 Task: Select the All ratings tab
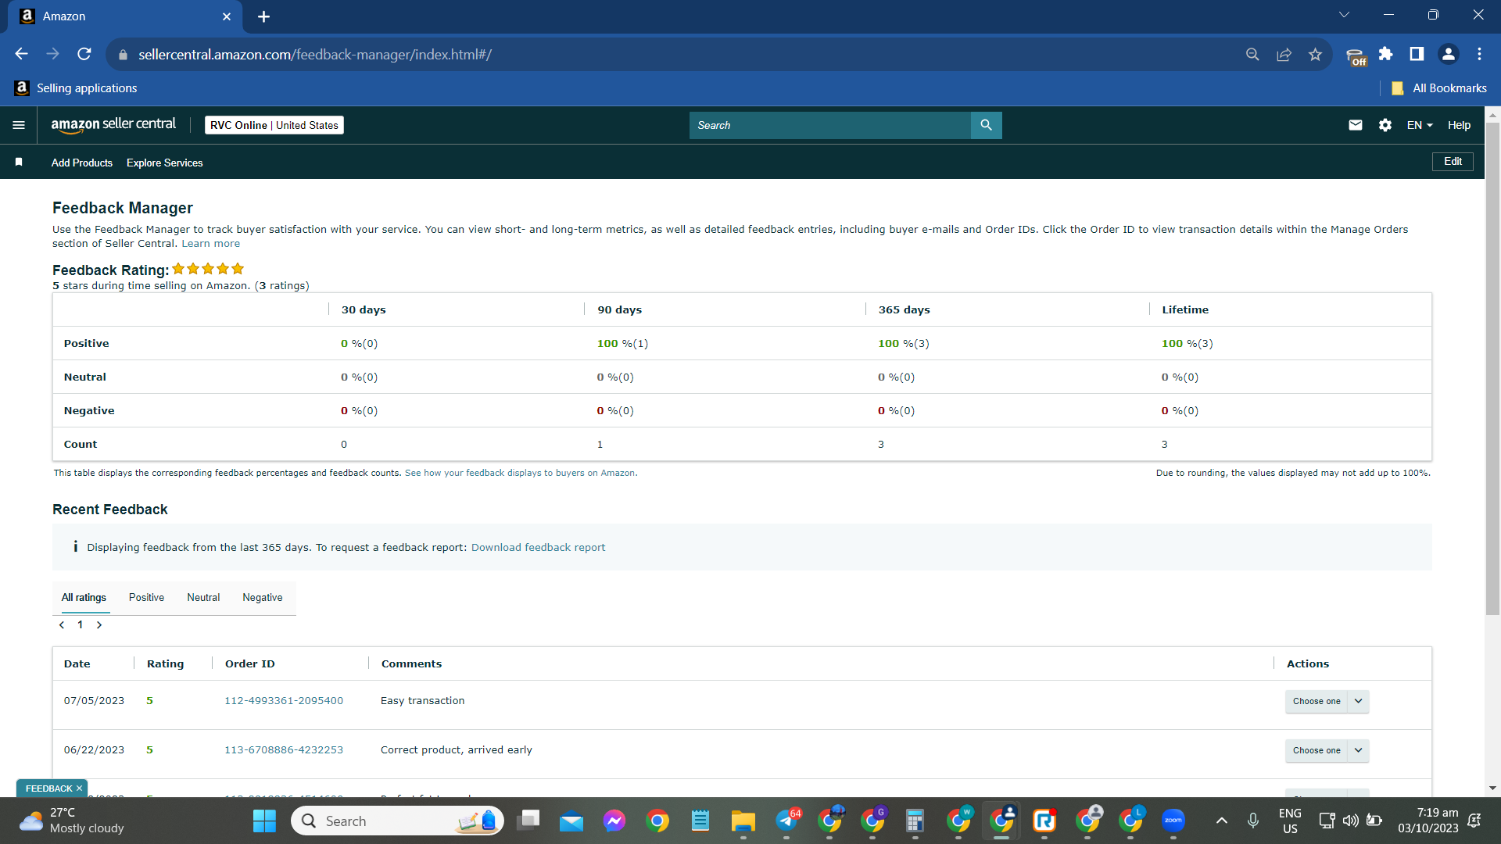pyautogui.click(x=84, y=598)
